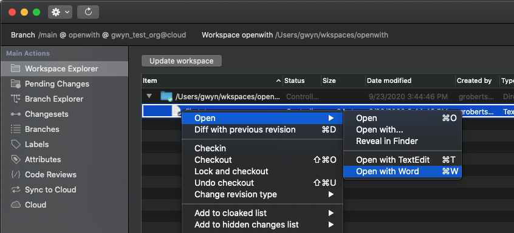
Task: Expand the Change revision type submenu
Action: [x=331, y=194]
